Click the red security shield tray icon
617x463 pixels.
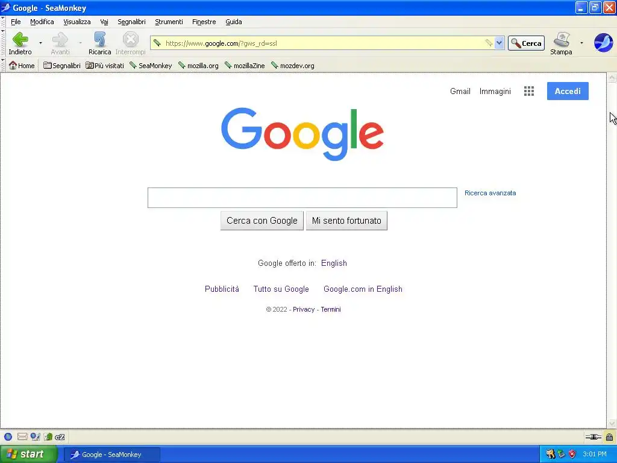click(x=572, y=455)
